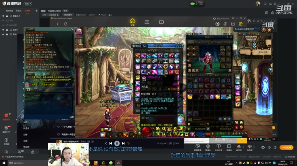Click the yellow menu button above toolbar
This screenshot has height=166, width=297.
[242, 139]
